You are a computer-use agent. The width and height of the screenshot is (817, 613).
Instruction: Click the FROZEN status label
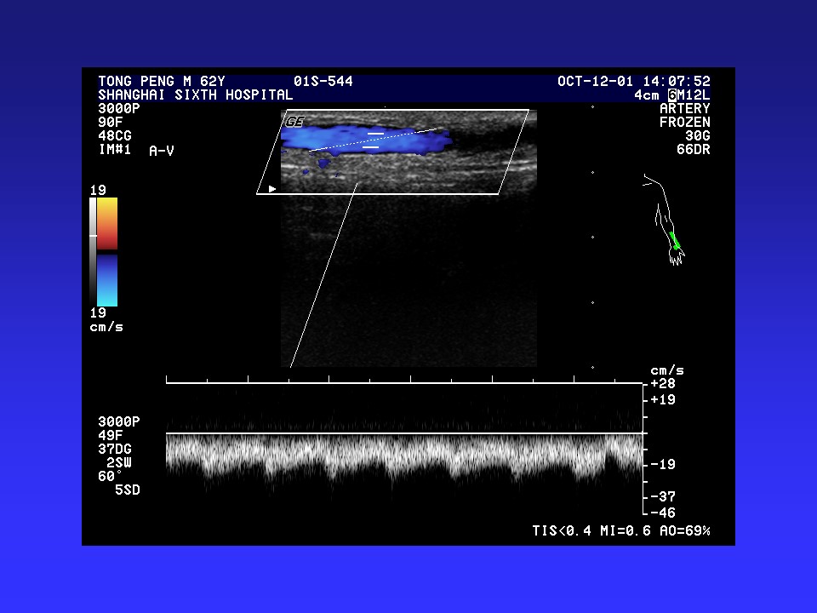click(684, 123)
